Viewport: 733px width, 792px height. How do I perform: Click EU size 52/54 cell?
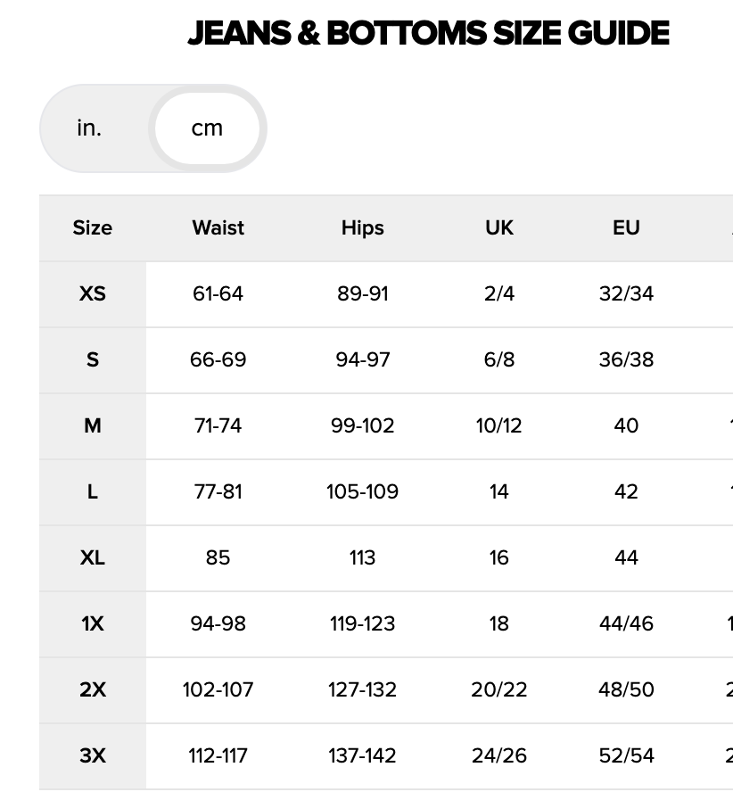click(x=626, y=755)
